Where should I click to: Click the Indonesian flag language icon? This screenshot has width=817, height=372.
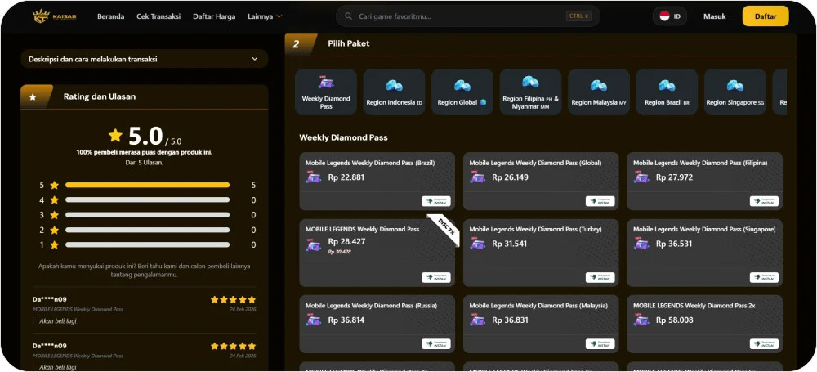point(664,16)
